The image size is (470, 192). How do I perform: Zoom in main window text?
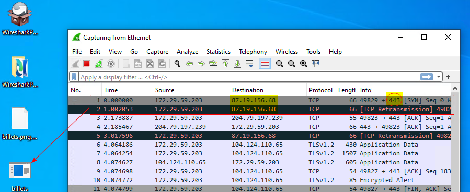point(280,64)
